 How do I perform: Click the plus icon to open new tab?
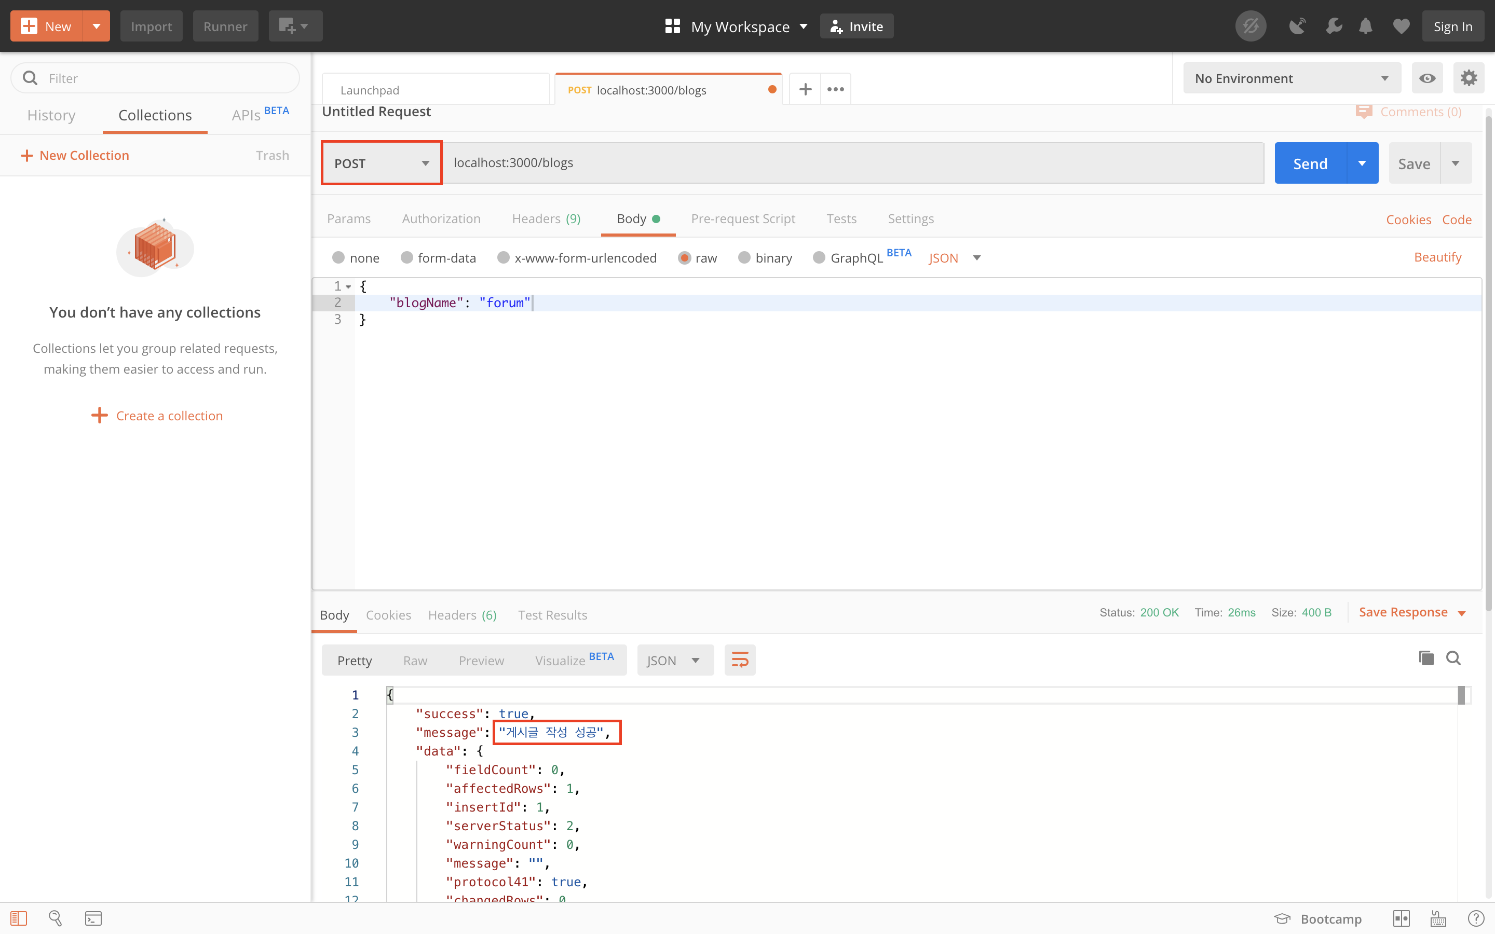[x=805, y=90]
